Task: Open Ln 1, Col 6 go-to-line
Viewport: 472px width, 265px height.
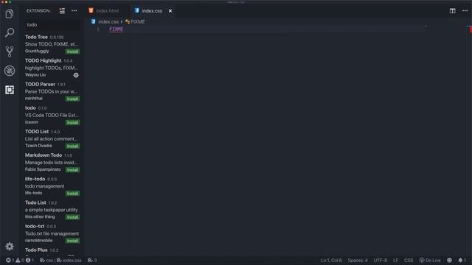Action: coord(331,260)
